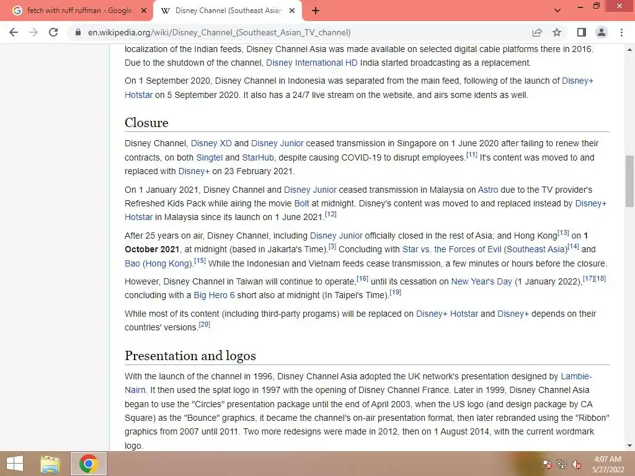
Task: Open the browser side panel
Action: tap(582, 32)
